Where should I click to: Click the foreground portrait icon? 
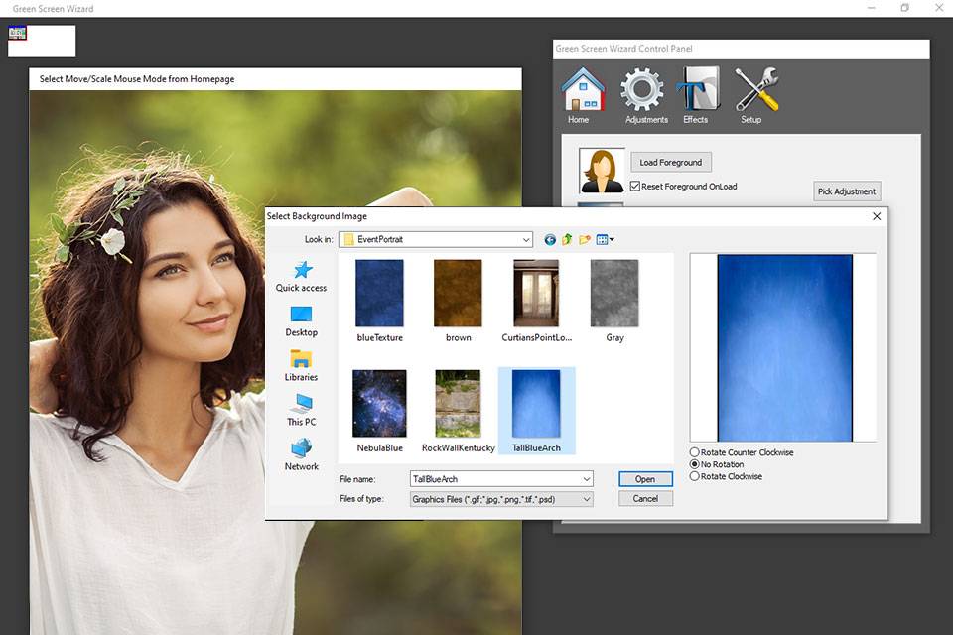point(602,171)
